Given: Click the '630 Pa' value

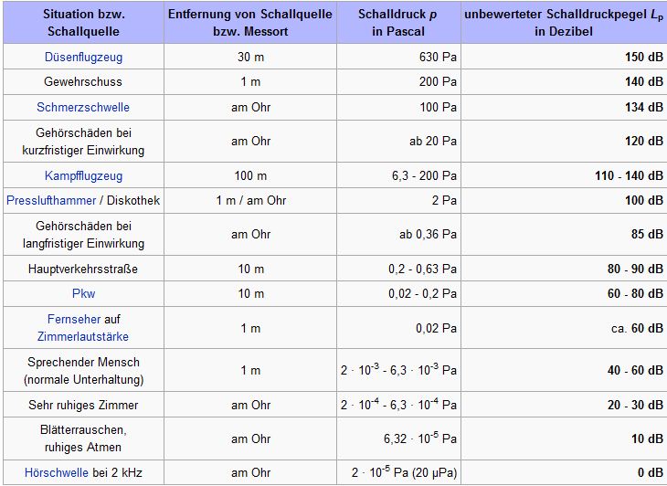Looking at the screenshot, I should click(438, 57).
